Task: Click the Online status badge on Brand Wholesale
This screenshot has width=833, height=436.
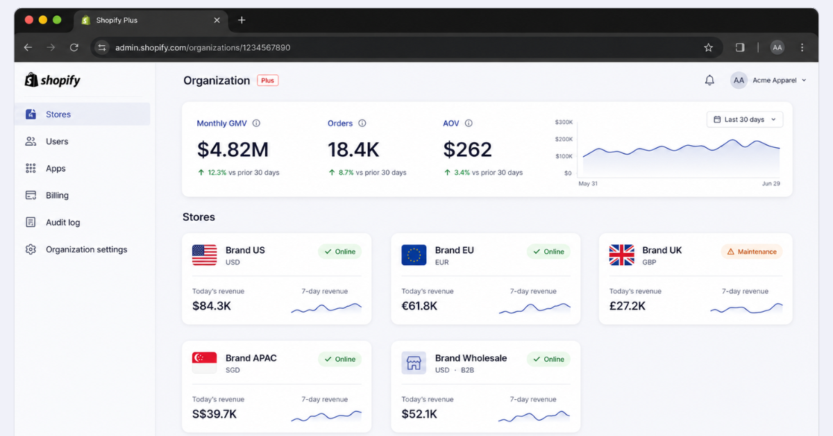Action: [x=548, y=359]
